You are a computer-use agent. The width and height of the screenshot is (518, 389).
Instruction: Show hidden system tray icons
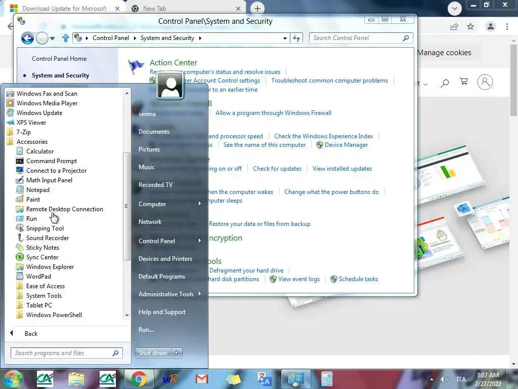point(432,379)
